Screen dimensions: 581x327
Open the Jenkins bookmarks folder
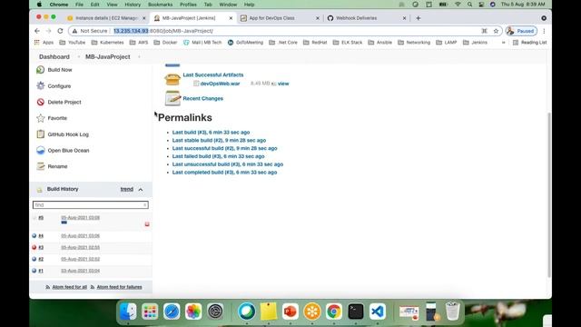pos(475,43)
